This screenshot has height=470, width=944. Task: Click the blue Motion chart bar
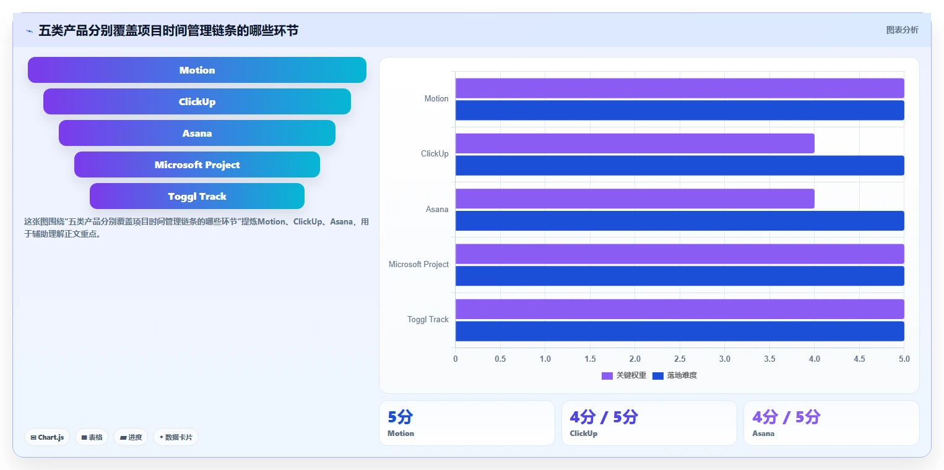click(x=680, y=110)
